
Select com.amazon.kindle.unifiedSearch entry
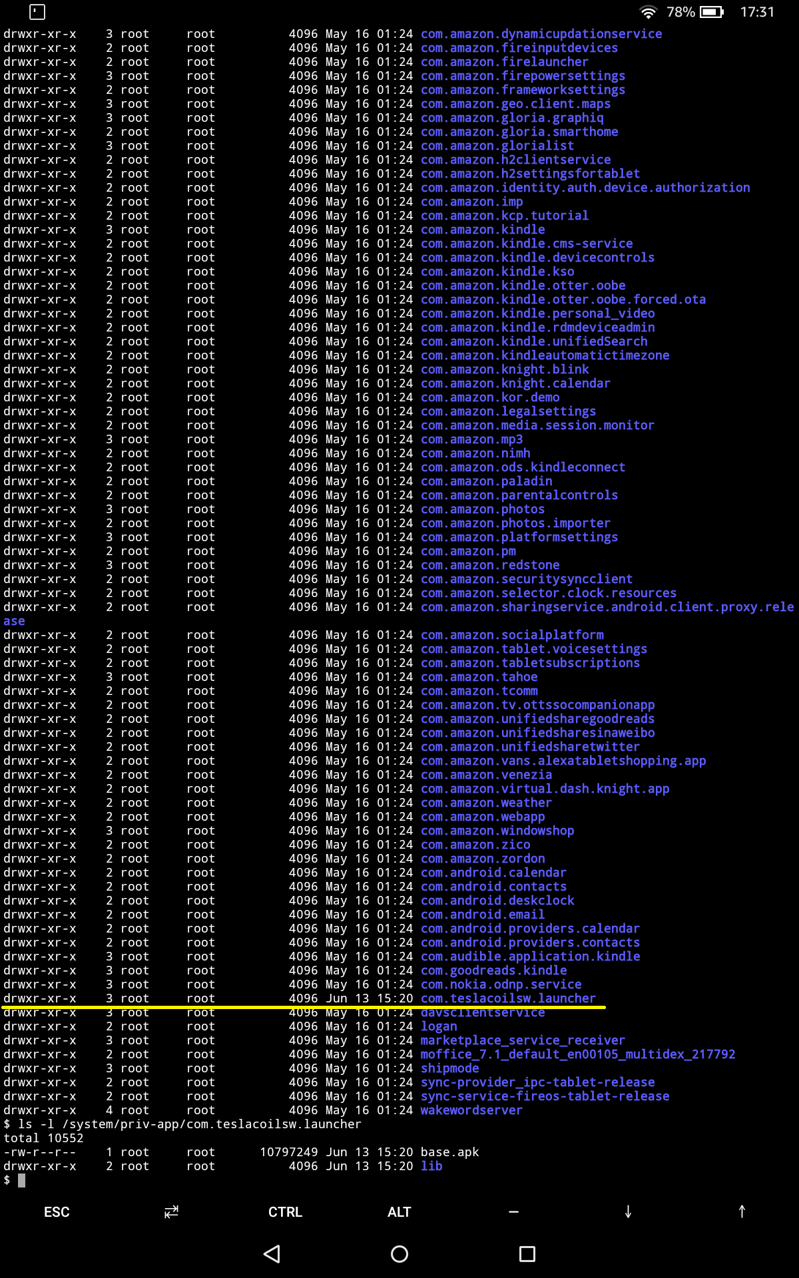click(534, 341)
